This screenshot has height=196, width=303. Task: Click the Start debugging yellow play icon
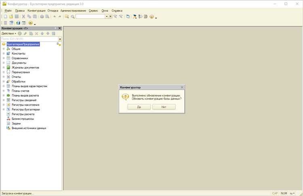(x=31, y=23)
